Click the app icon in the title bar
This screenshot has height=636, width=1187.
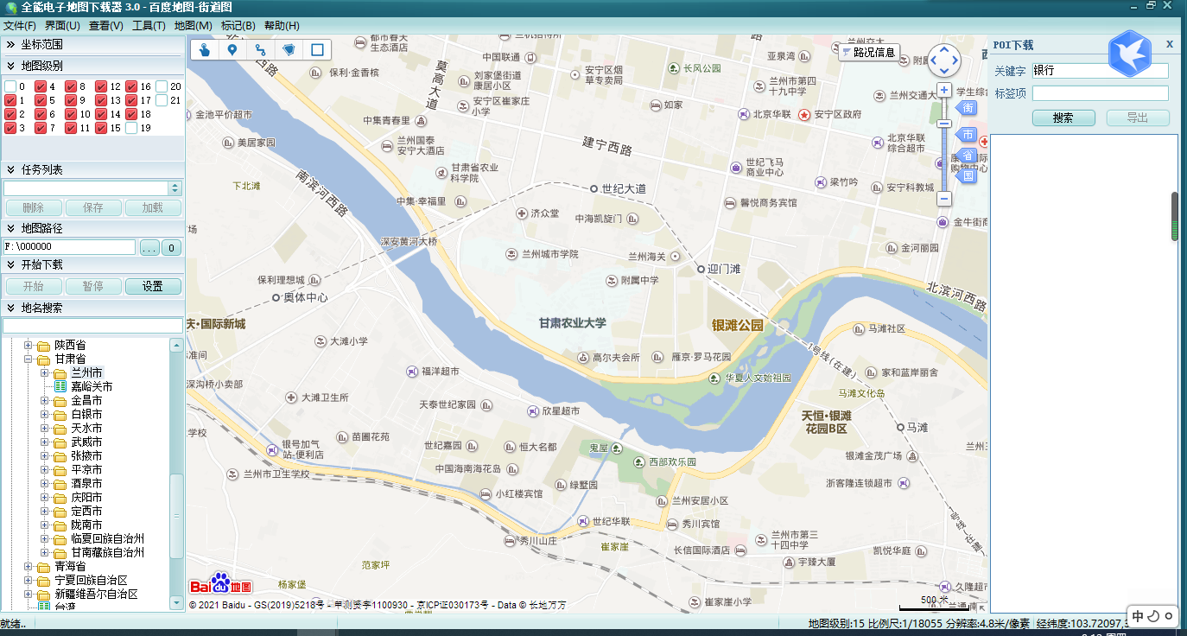pyautogui.click(x=11, y=8)
